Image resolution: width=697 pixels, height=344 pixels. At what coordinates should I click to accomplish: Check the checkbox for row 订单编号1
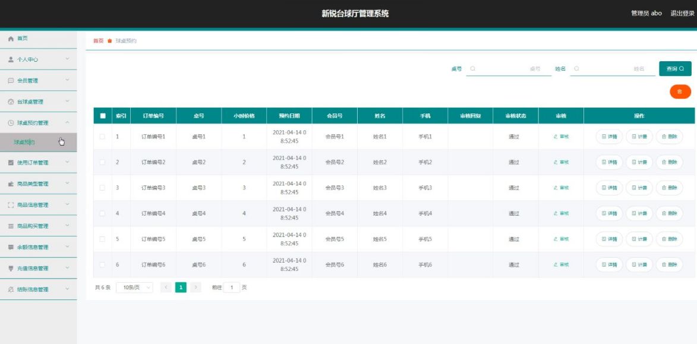pyautogui.click(x=102, y=137)
